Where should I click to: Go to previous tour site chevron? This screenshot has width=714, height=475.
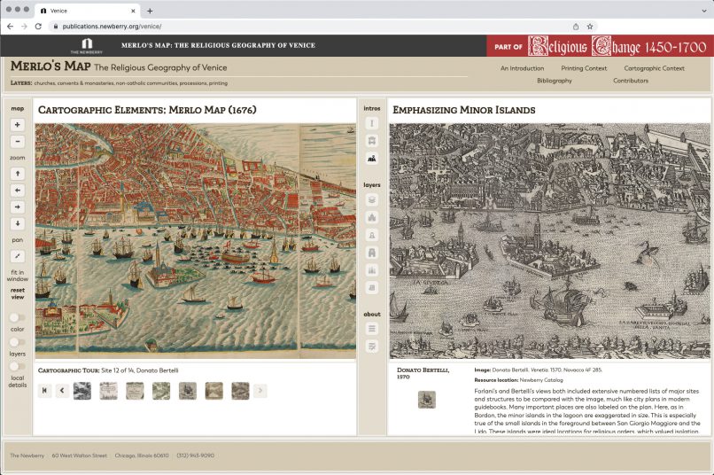point(62,391)
